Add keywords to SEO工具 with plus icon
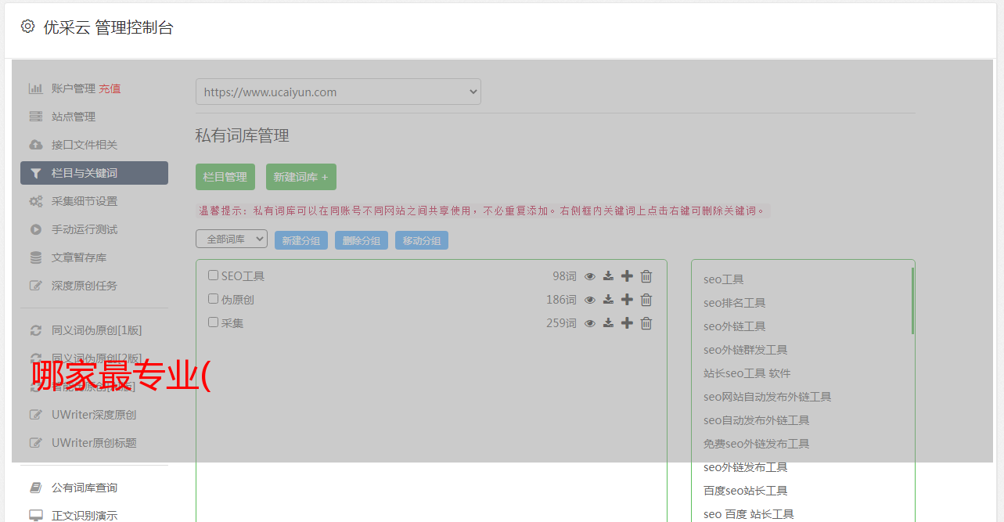Screen dimensions: 1004x522 627,276
